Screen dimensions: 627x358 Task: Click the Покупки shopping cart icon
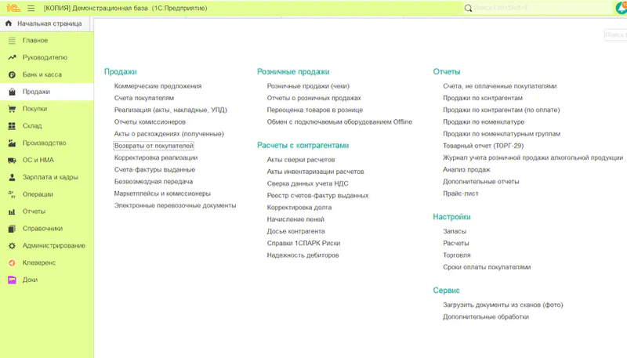[x=12, y=109]
